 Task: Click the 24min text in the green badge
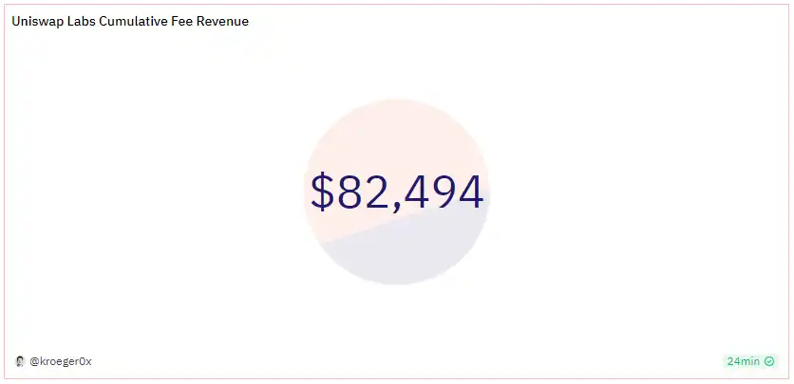click(744, 361)
